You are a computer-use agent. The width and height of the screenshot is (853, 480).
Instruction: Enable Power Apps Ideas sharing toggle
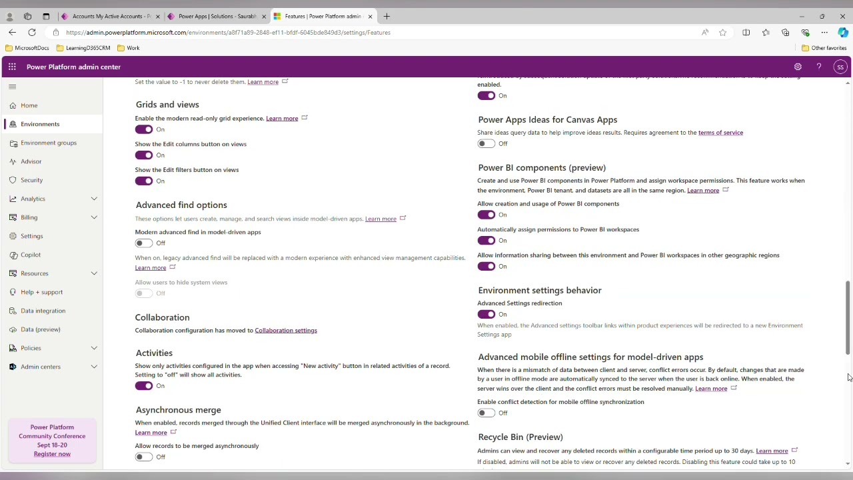486,143
